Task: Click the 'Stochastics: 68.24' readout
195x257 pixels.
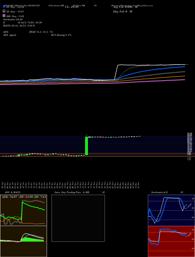Action: pos(13,19)
